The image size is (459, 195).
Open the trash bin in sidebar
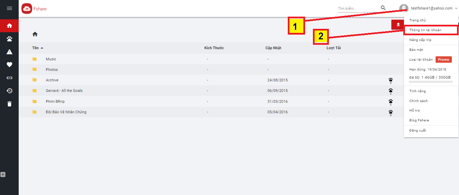(9, 104)
